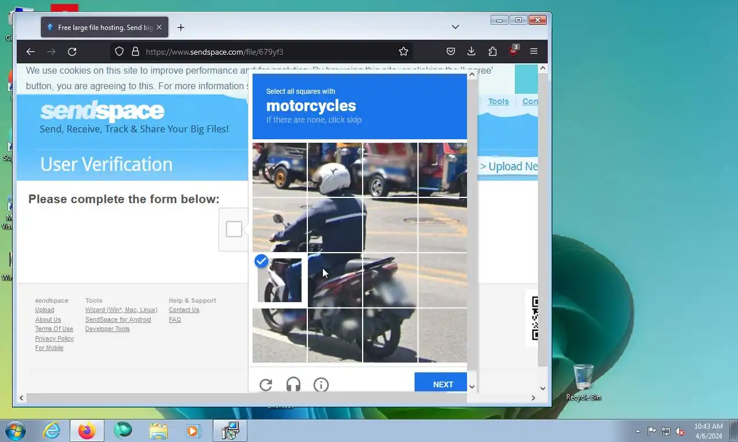Select the tile with the handlebar mirror
Image resolution: width=738 pixels, height=442 pixels.
click(x=280, y=225)
